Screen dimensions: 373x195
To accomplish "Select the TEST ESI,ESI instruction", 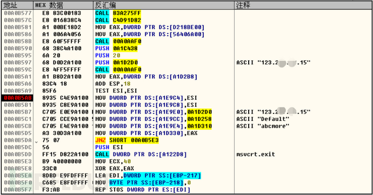I will click(116, 91).
